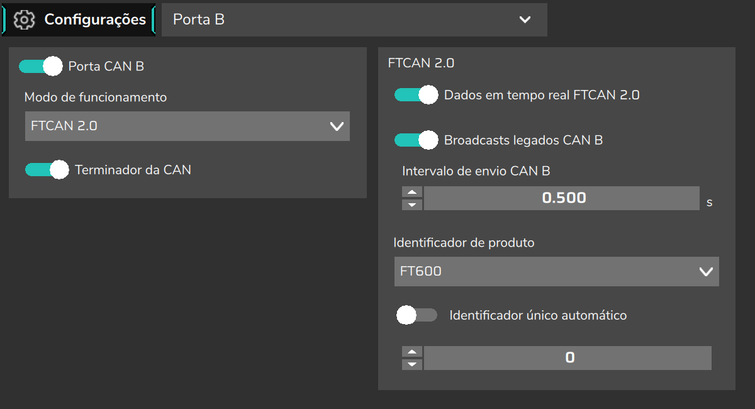Disable Broadcasts legados CAN B switch
Screen dimensions: 755x409
click(x=416, y=140)
